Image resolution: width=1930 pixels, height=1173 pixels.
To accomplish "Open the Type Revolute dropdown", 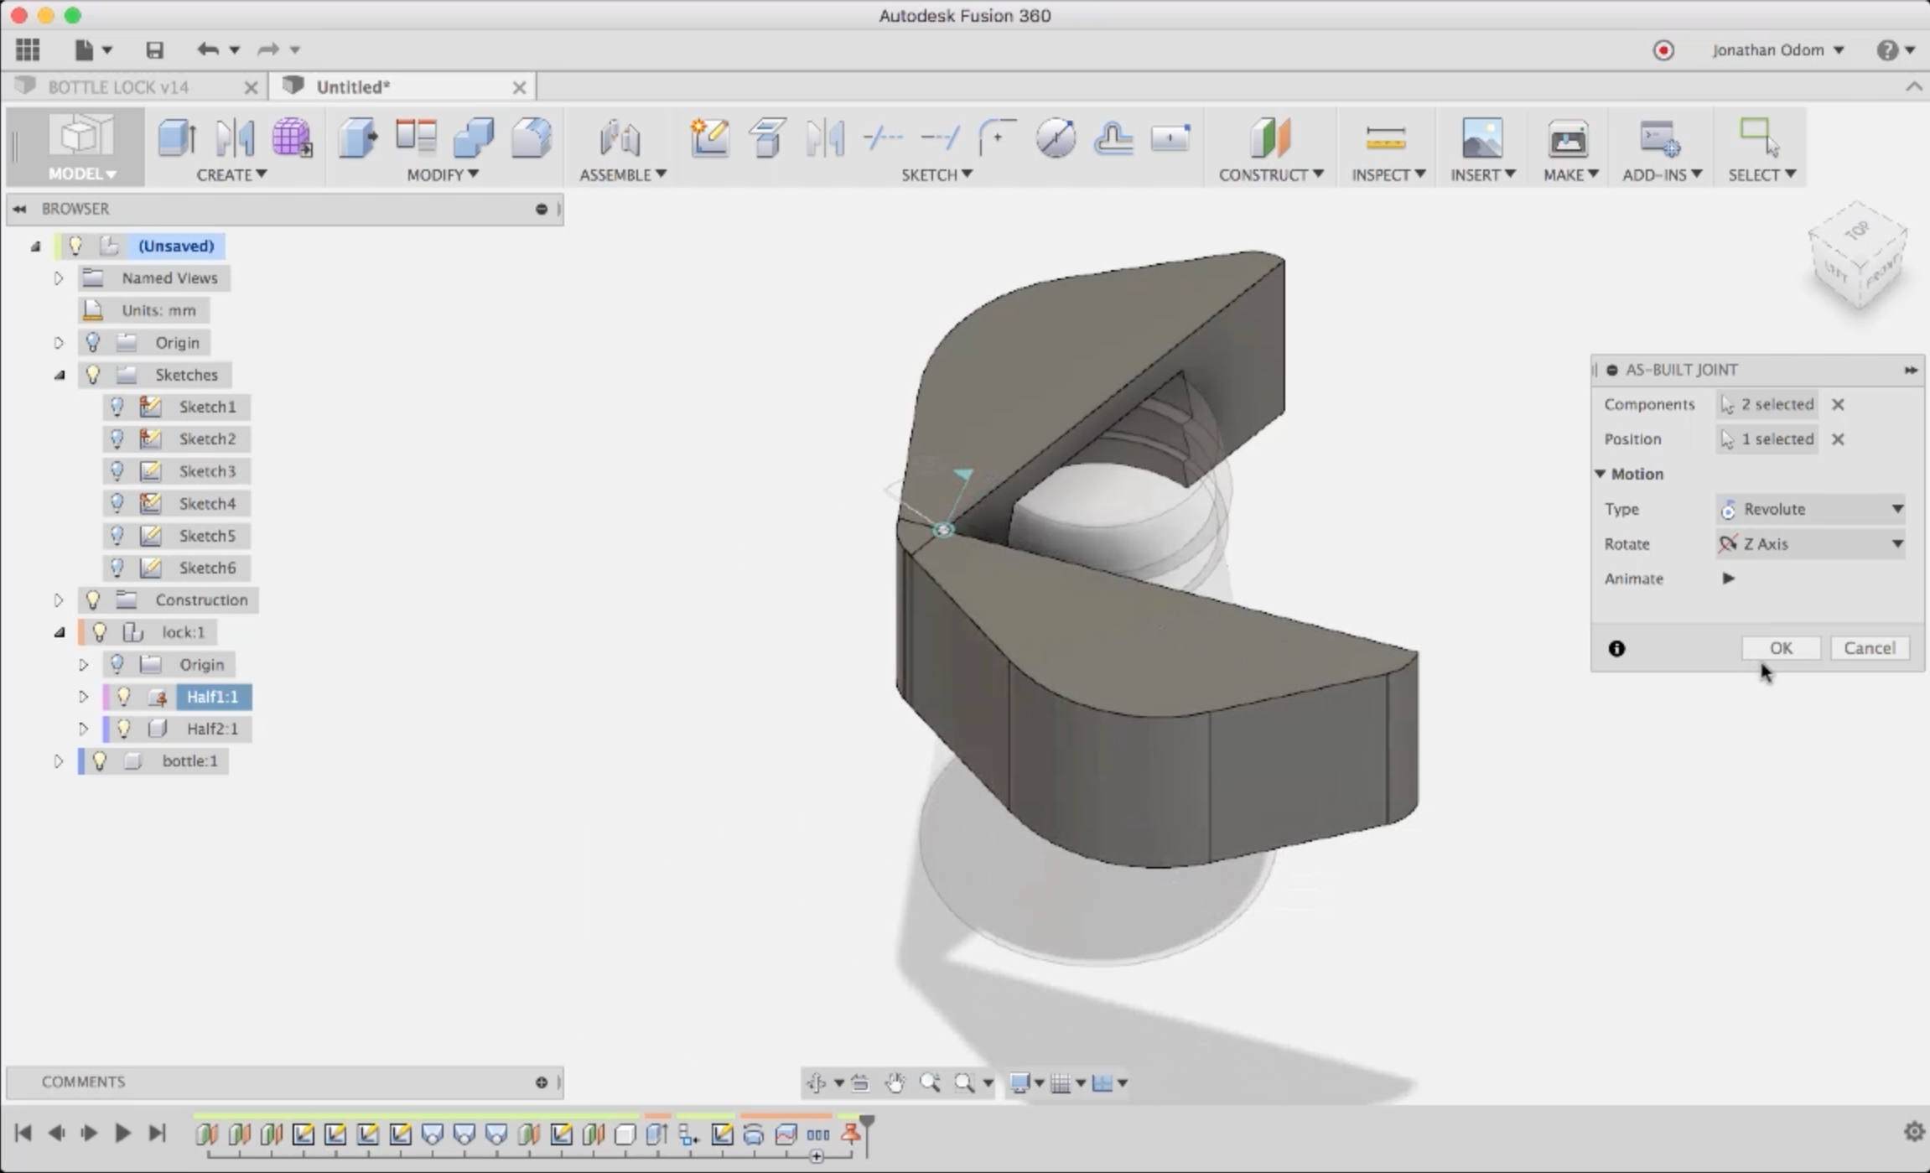I will (x=1811, y=509).
